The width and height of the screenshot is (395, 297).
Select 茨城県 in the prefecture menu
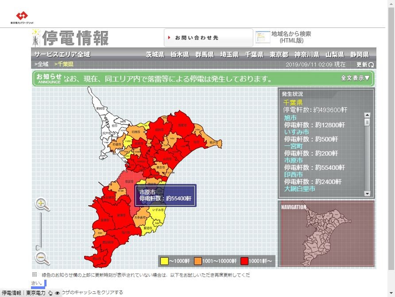click(155, 55)
